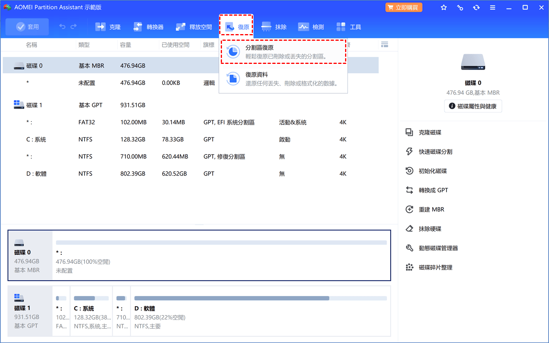Open the Converter (轉換器) toolbar menu
This screenshot has height=343, width=549.
click(148, 27)
